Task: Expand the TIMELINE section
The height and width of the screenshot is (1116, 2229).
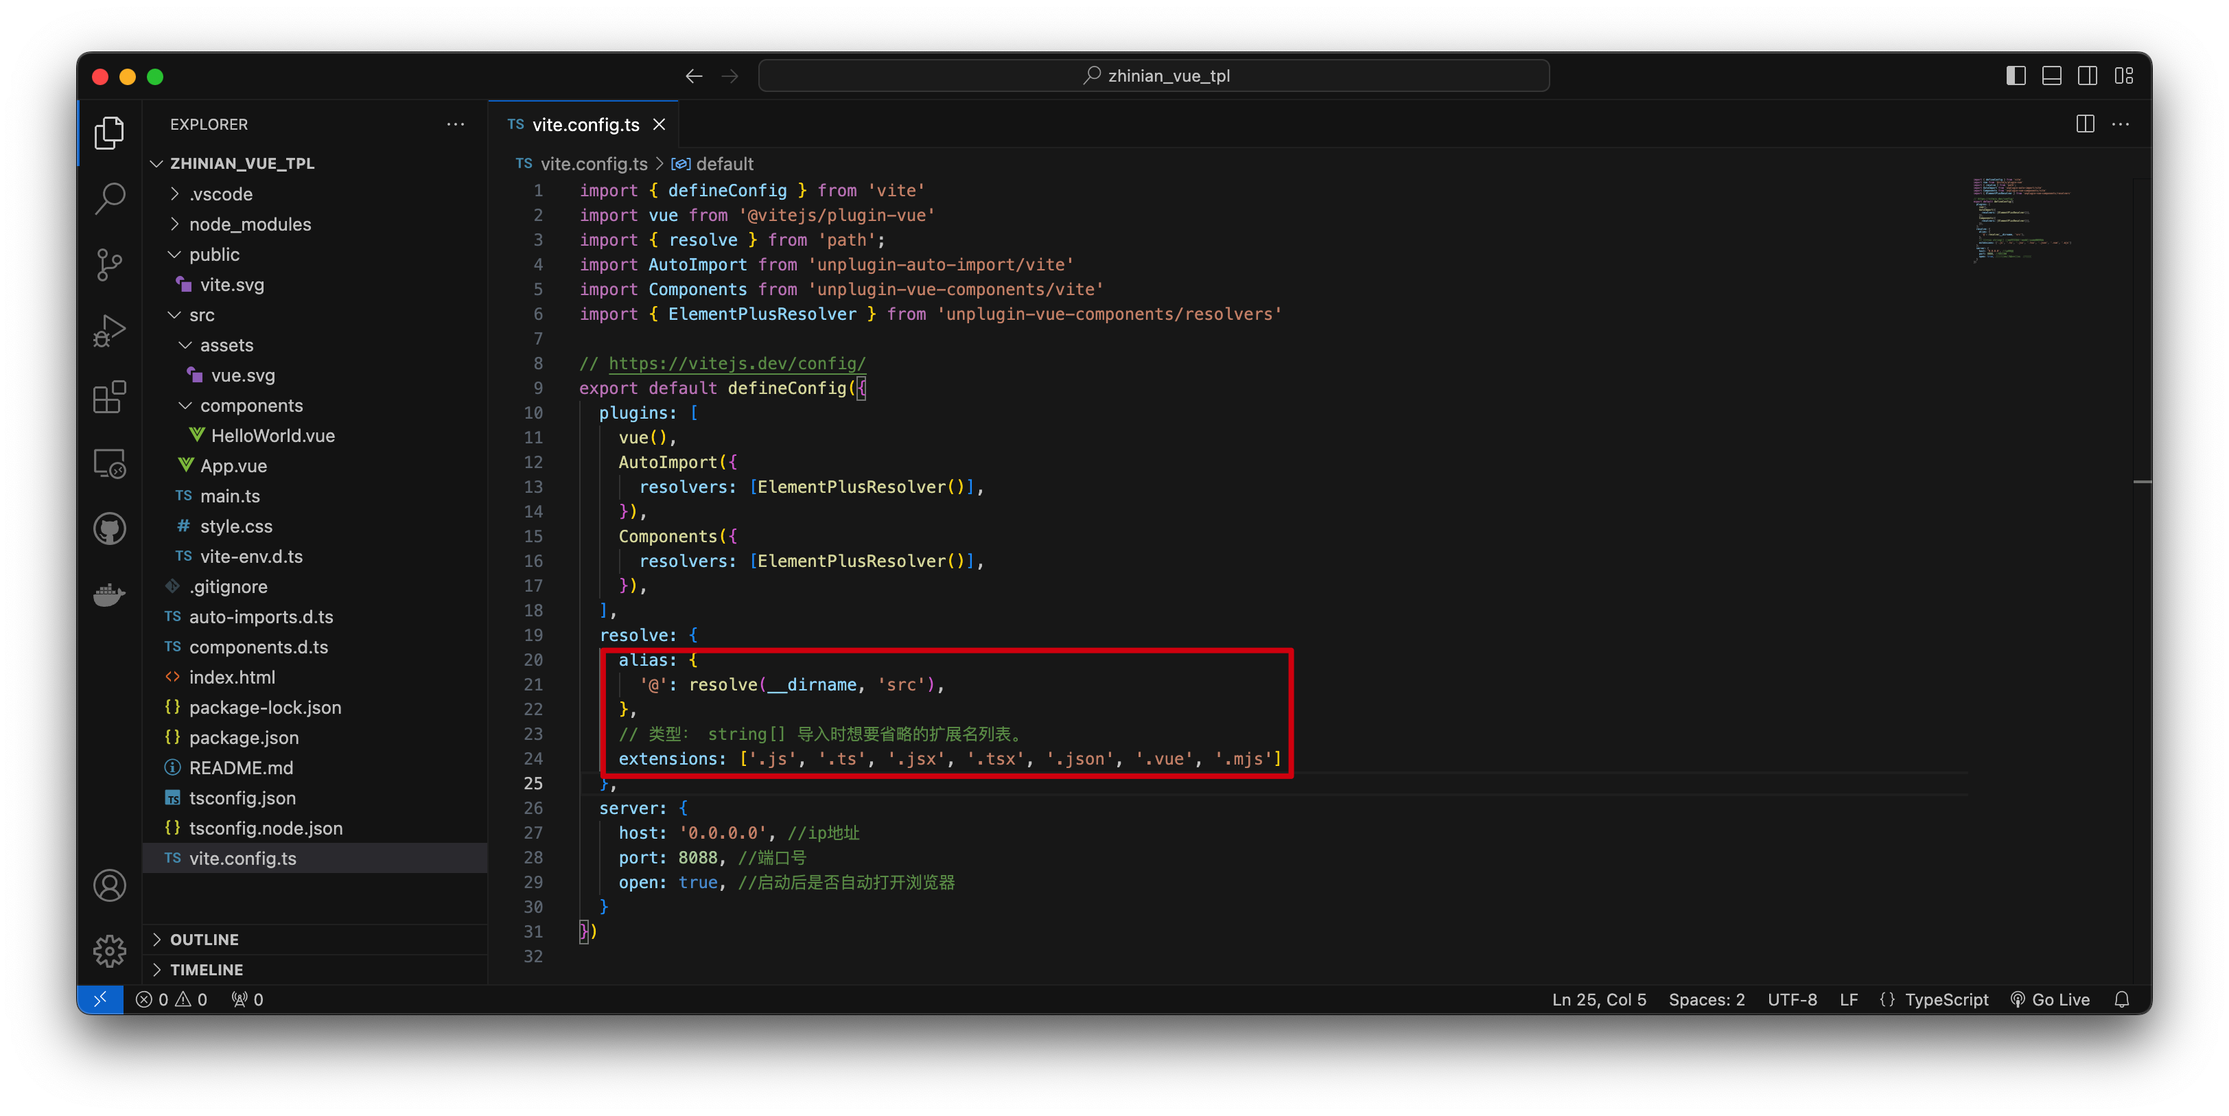Action: 315,970
